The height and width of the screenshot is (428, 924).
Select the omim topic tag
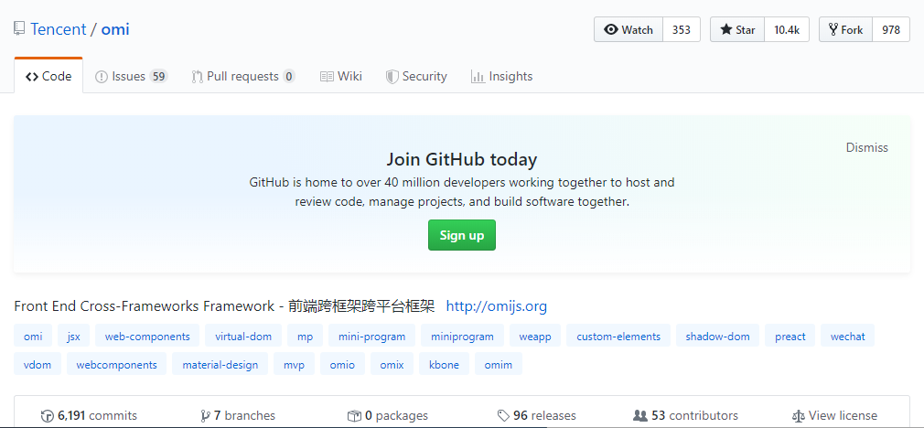click(x=499, y=364)
